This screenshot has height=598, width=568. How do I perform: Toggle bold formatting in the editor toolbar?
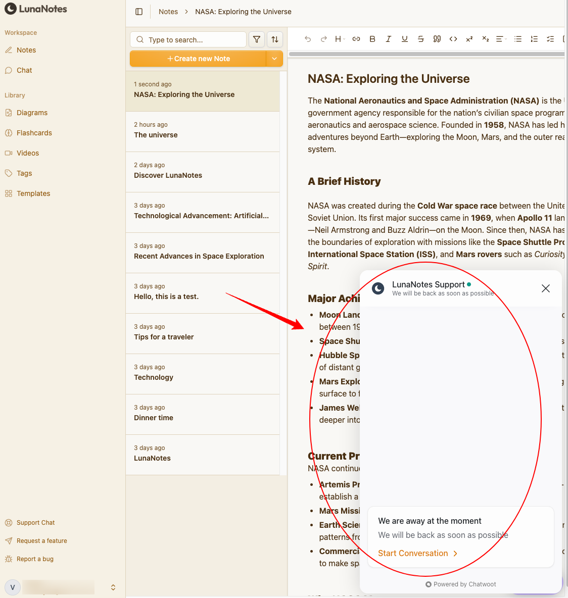[x=372, y=39]
